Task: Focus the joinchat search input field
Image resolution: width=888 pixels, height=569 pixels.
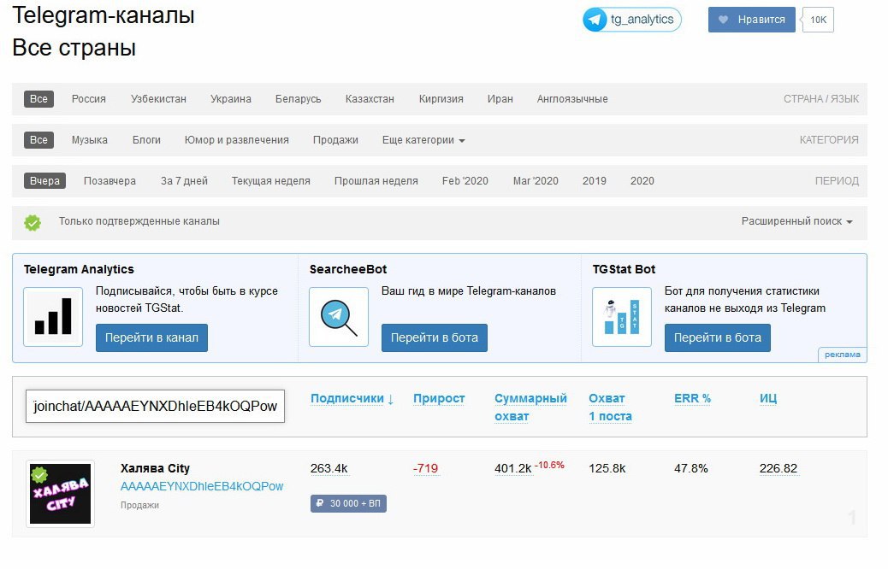Action: pyautogui.click(x=155, y=406)
